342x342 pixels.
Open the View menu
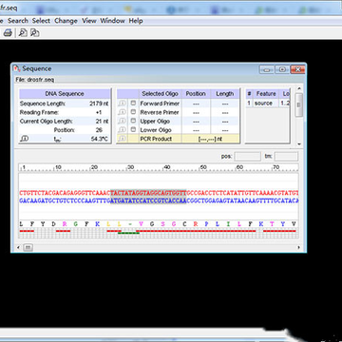pyautogui.click(x=89, y=21)
